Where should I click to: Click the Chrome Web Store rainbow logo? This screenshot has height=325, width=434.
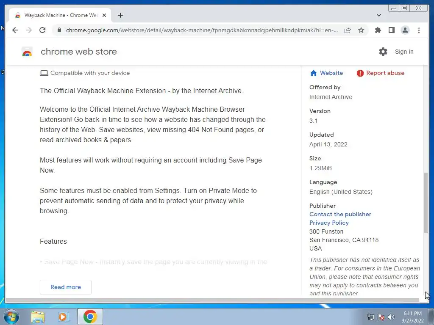[x=27, y=52]
